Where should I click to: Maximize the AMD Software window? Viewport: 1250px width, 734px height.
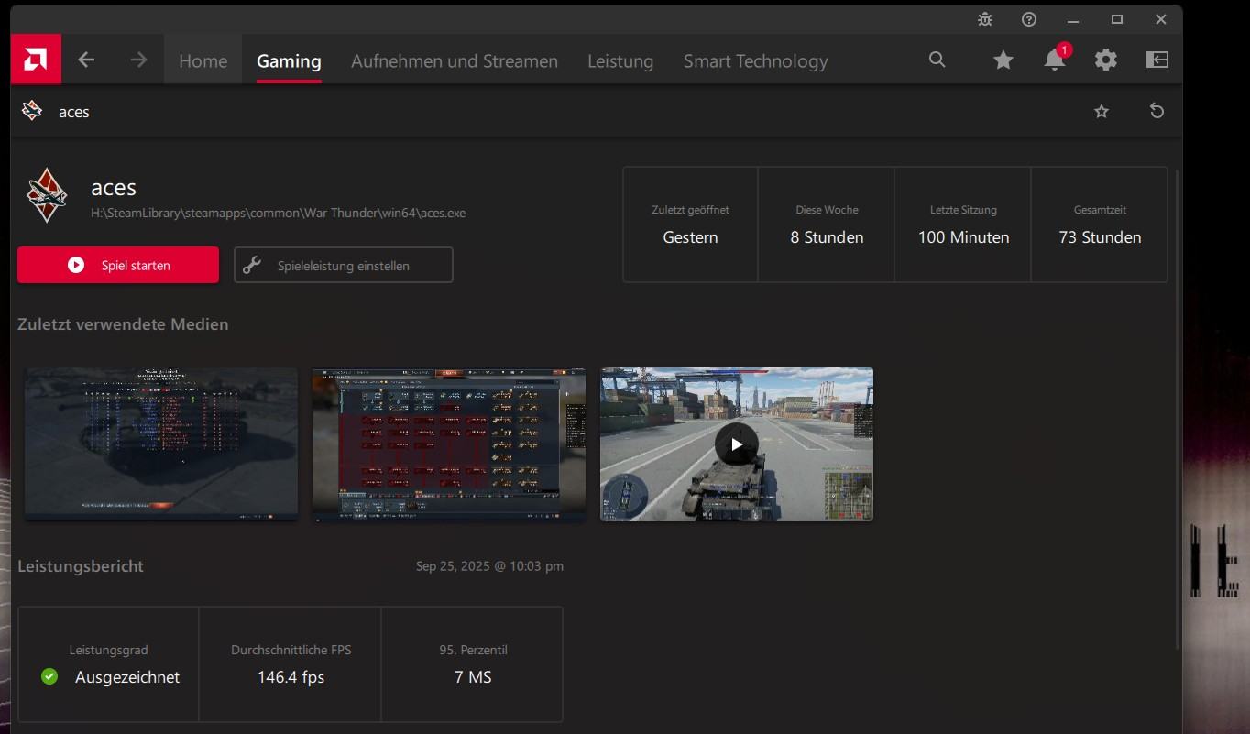click(x=1117, y=19)
